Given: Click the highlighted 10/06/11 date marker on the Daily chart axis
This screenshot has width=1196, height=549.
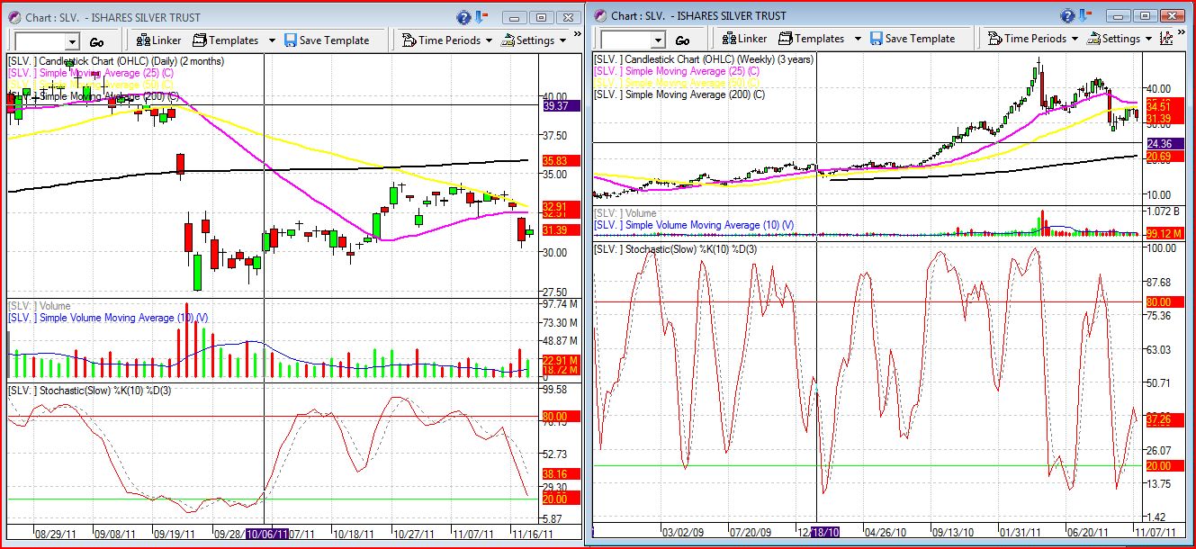Looking at the screenshot, I should click(x=267, y=534).
